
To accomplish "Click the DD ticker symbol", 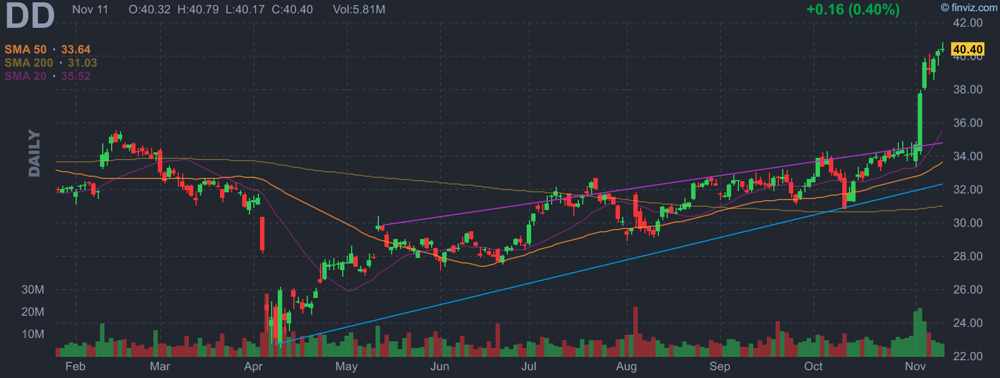I will coord(30,16).
